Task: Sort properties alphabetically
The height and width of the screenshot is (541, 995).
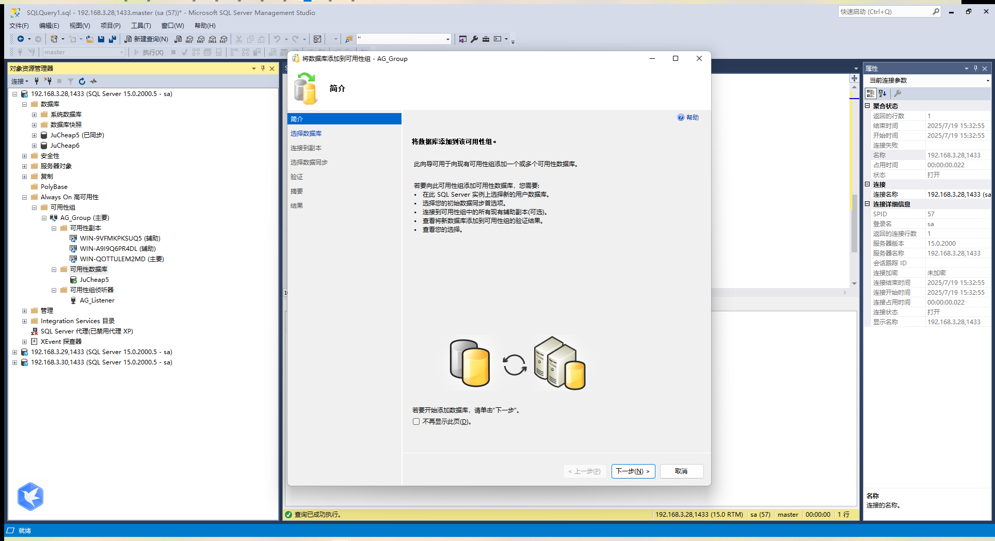Action: (882, 93)
